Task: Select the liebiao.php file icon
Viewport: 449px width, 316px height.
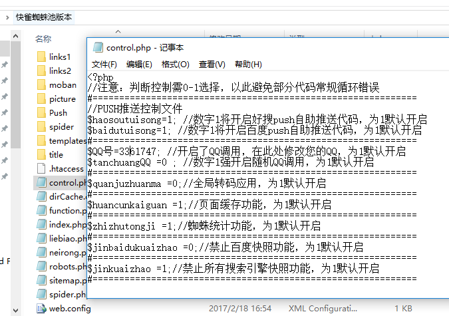Action: [41, 238]
